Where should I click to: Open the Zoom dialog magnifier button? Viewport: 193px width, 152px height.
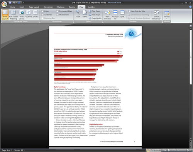tap(78, 14)
